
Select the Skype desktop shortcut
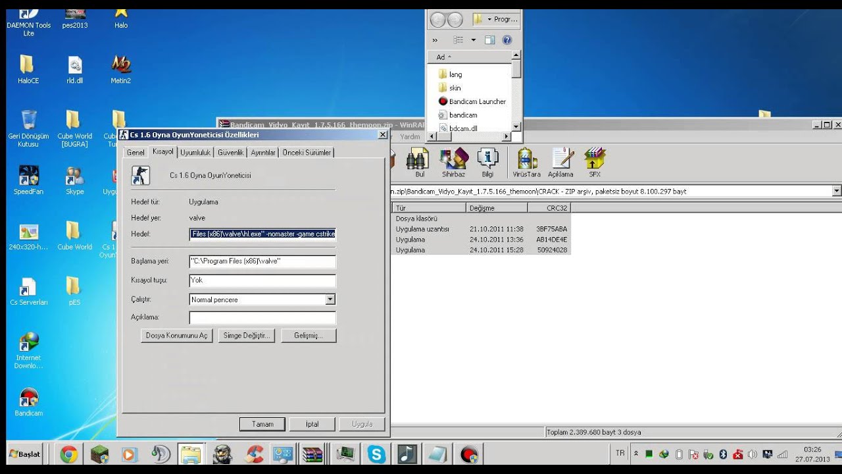75,180
